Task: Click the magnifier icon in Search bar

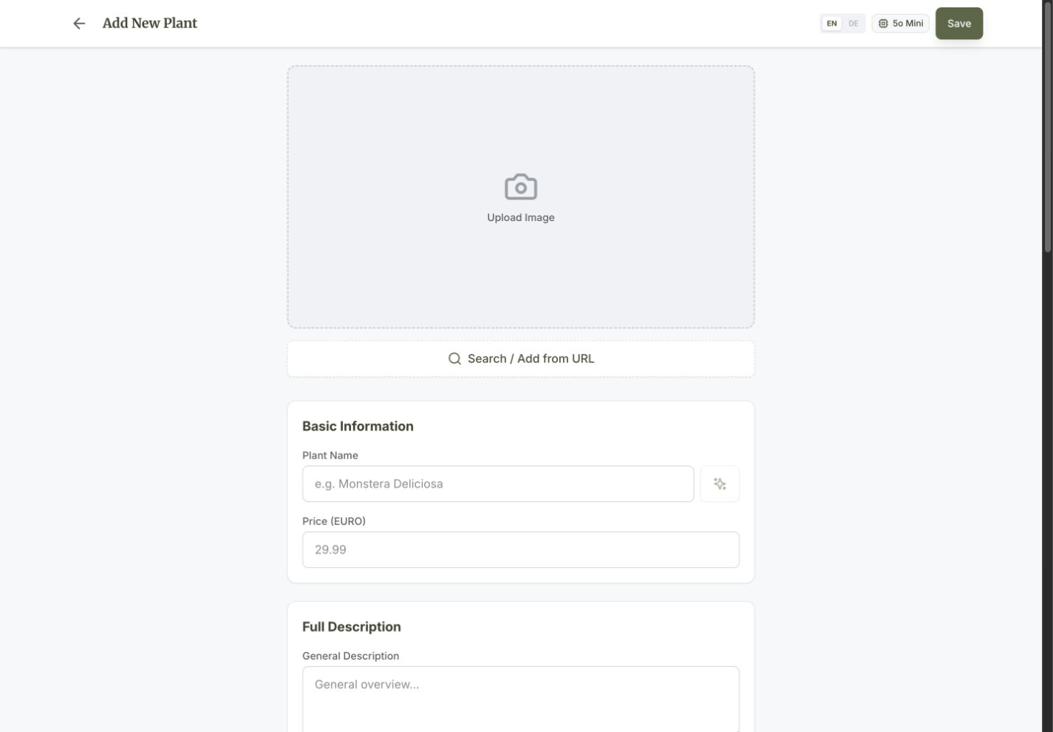Action: [x=454, y=359]
